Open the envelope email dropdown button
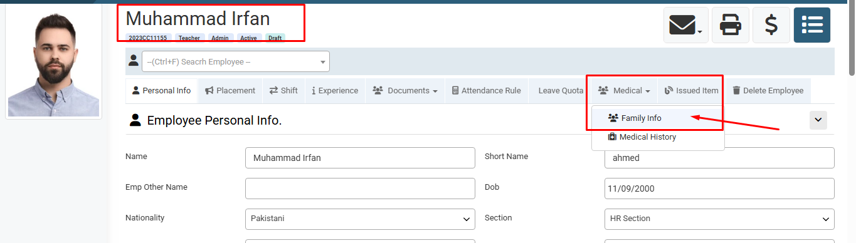The height and width of the screenshot is (243, 856). pyautogui.click(x=686, y=25)
